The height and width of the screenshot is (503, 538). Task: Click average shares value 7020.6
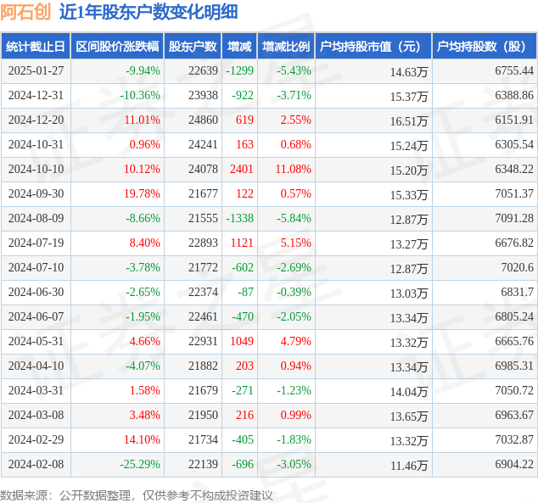(x=518, y=267)
